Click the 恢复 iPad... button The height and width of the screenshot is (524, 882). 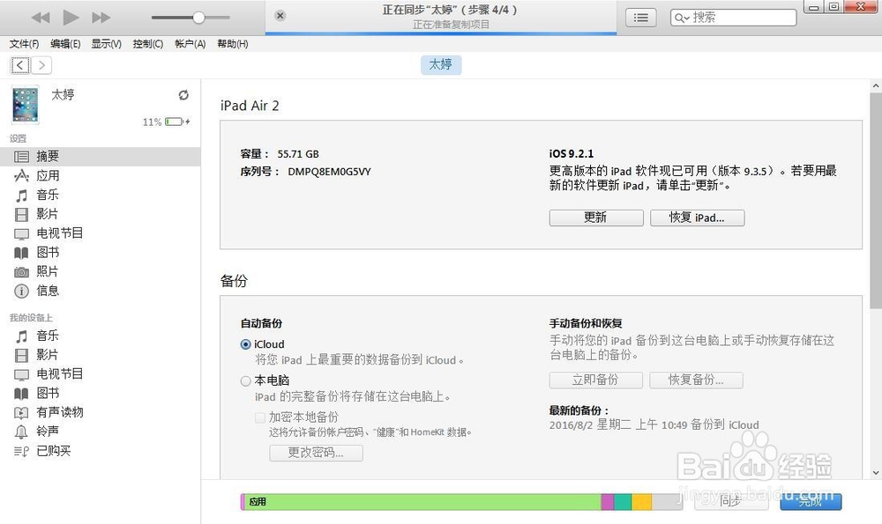click(698, 218)
